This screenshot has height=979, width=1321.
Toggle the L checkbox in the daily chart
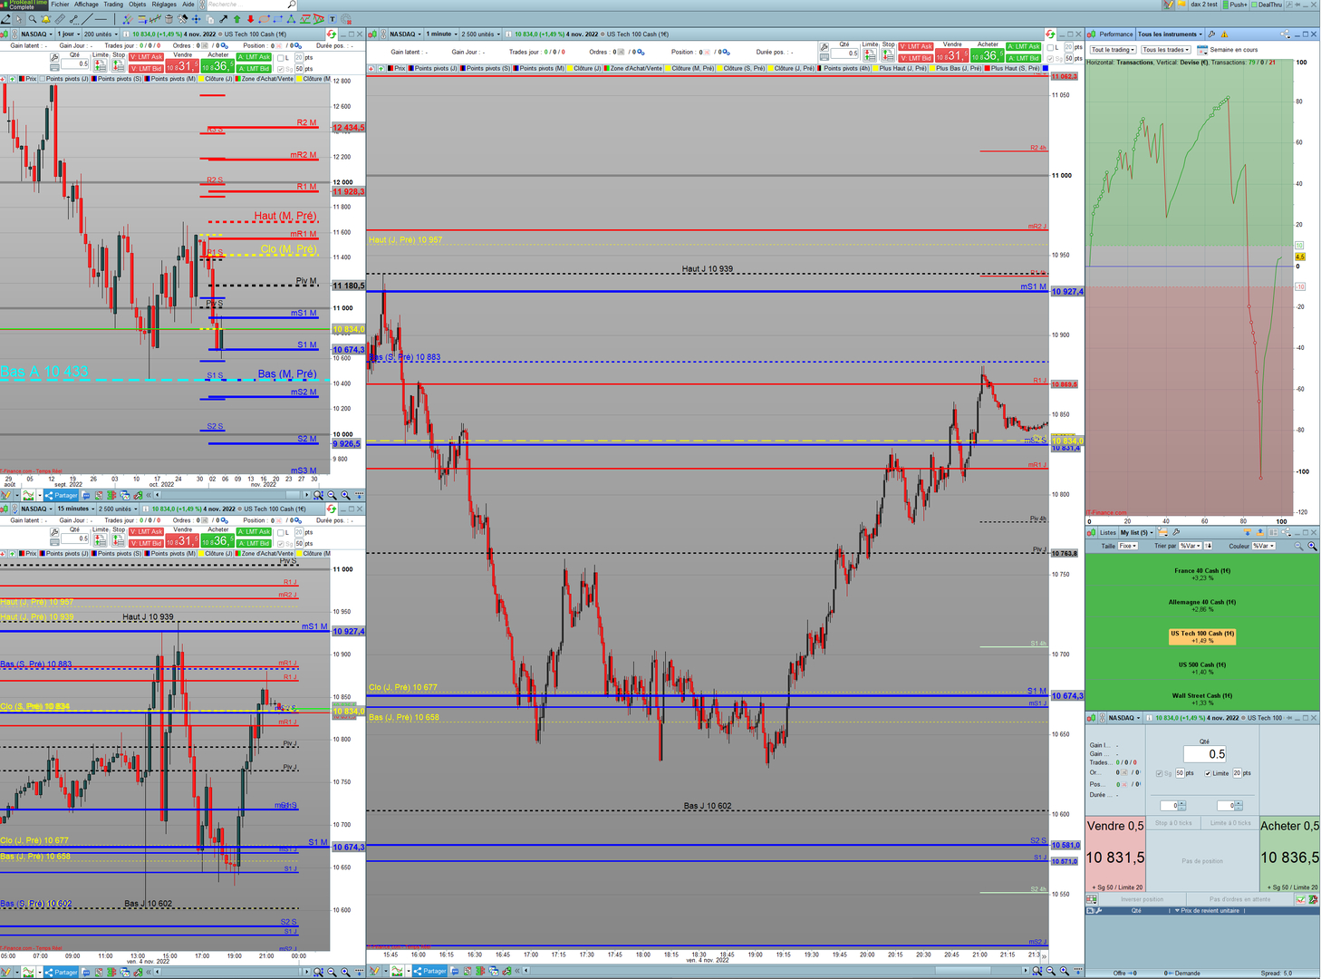tap(282, 58)
